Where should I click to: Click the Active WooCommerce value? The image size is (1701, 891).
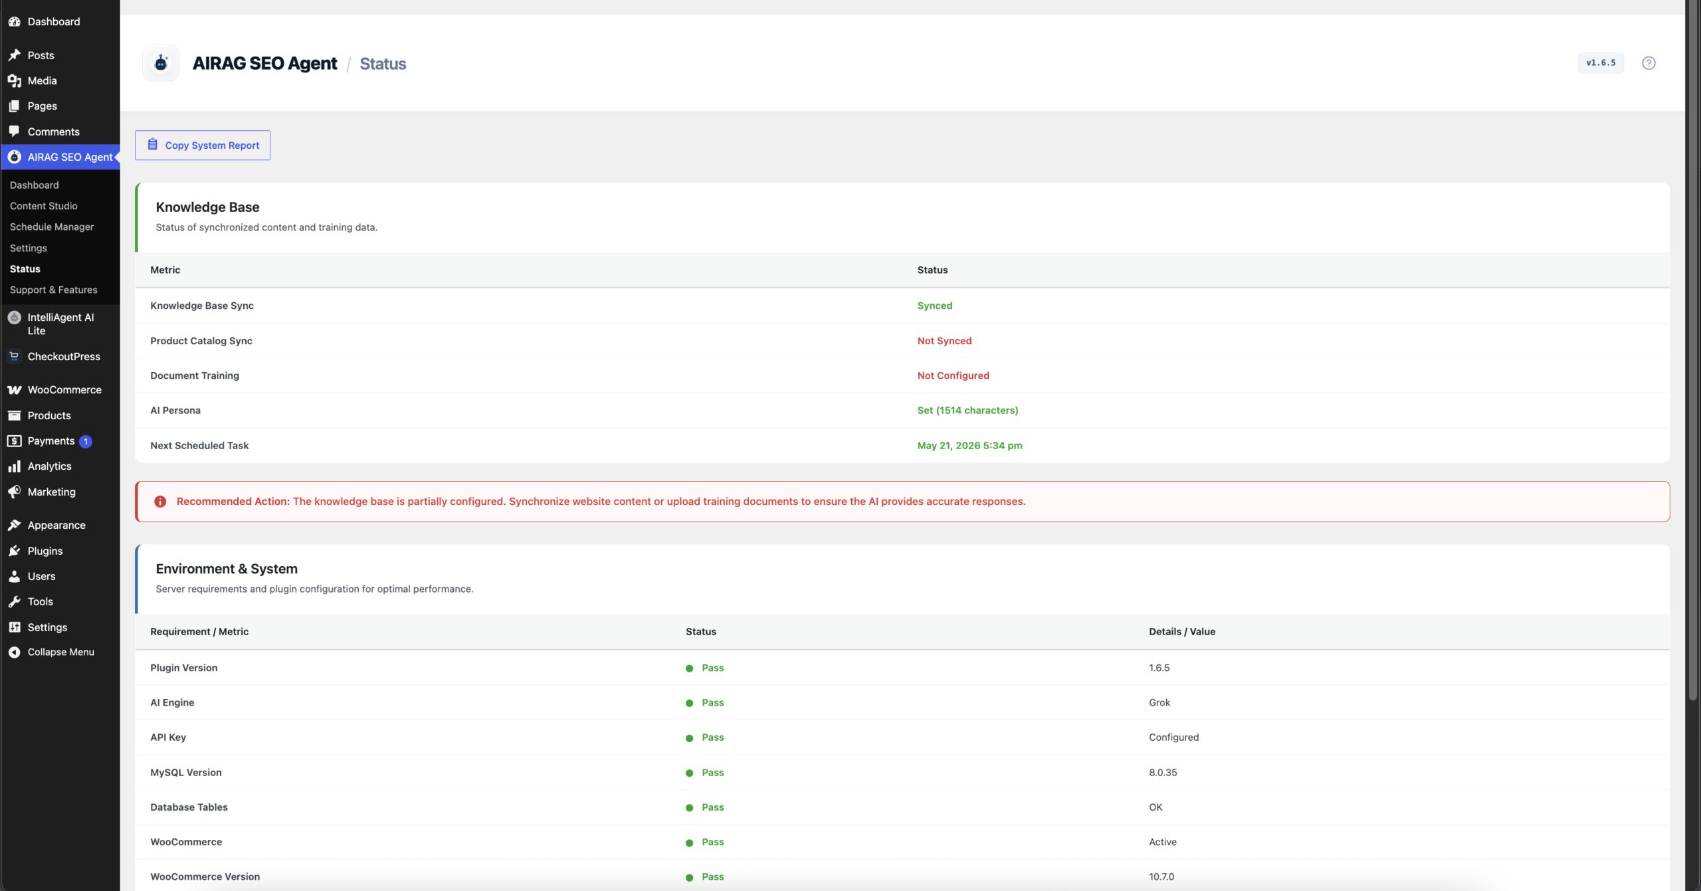click(x=1163, y=842)
